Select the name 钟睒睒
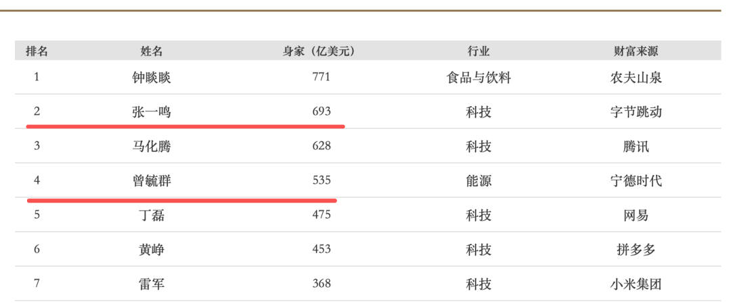731x308 pixels. click(x=152, y=78)
